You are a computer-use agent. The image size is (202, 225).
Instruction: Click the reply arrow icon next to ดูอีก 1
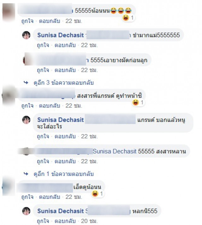(x=26, y=174)
